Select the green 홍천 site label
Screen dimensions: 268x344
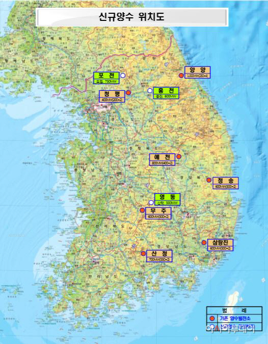(166, 93)
